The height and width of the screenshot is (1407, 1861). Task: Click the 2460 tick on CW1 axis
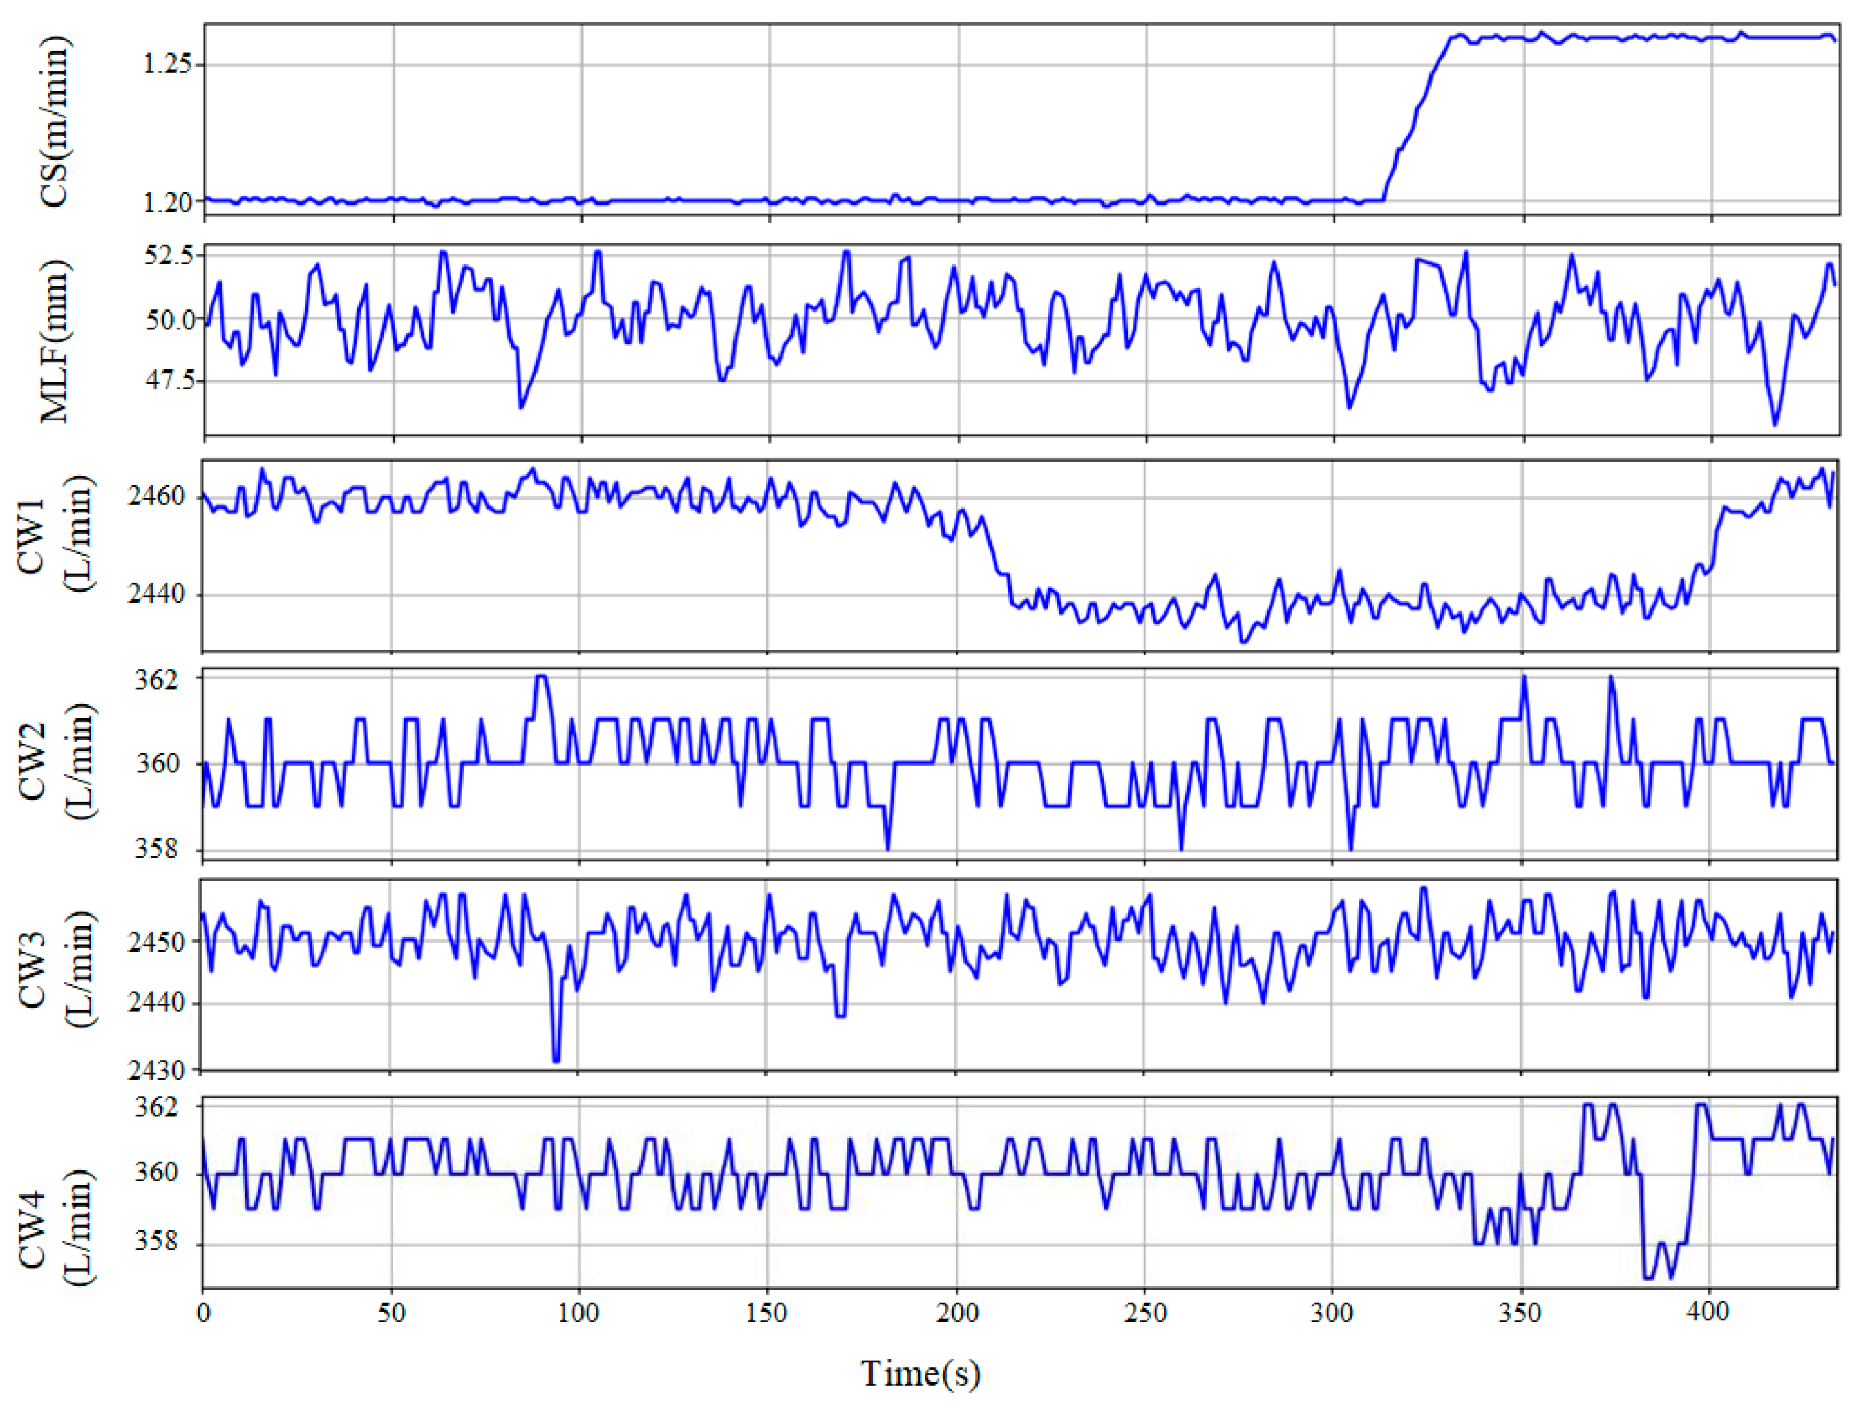[x=157, y=496]
